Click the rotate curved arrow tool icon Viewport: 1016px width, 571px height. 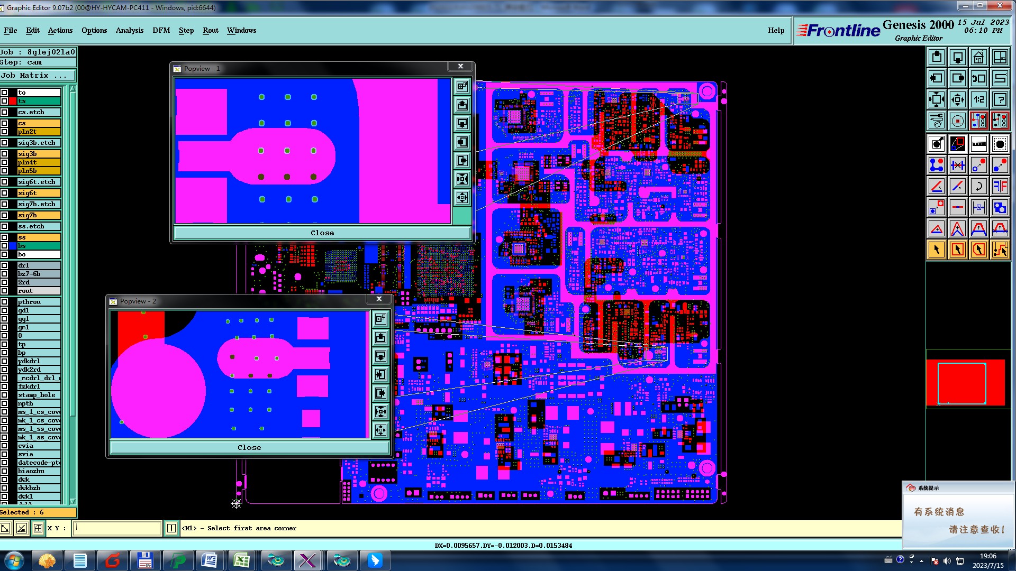pyautogui.click(x=978, y=186)
